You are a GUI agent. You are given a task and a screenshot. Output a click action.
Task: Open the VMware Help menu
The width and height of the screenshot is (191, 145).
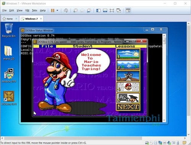point(43,10)
